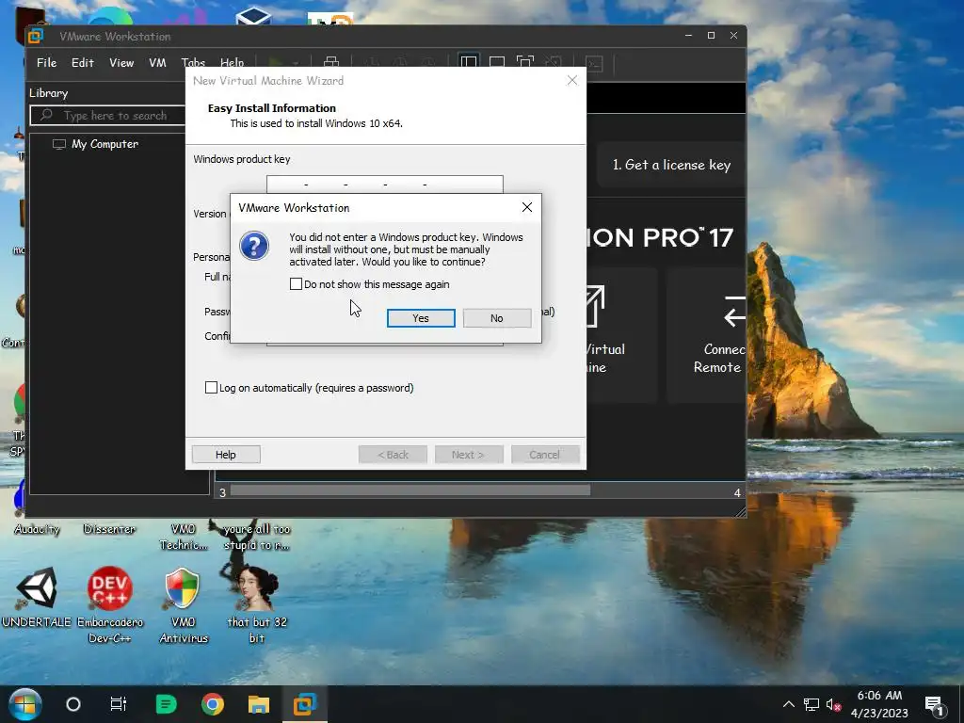The height and width of the screenshot is (723, 964).
Task: Click VMware Workstation taskbar icon
Action: 305,704
